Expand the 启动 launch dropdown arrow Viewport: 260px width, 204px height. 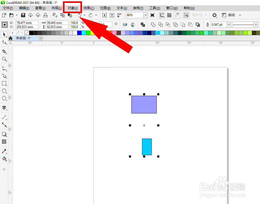240,15
